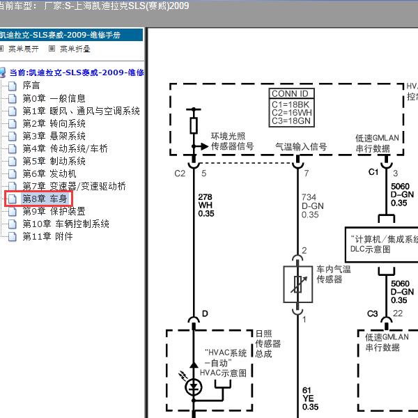Select the highlighted 第8章 车身 chapter
This screenshot has height=418, width=418.
[x=45, y=199]
